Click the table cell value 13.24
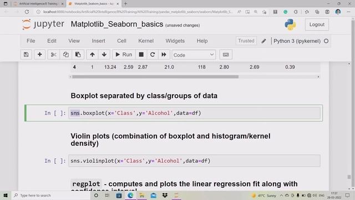Image resolution: width=355 pixels, height=200 pixels. click(110, 67)
